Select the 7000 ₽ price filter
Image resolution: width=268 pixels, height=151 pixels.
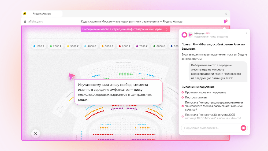coord(142,46)
